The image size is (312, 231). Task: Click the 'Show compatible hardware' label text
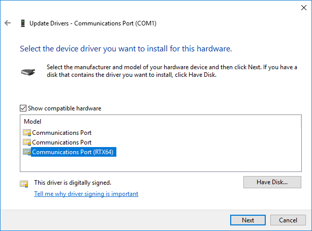[x=65, y=108]
